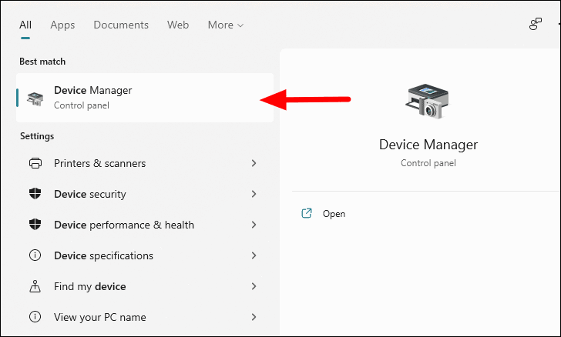Click the Printers & scanners printer icon
This screenshot has width=561, height=337.
35,163
